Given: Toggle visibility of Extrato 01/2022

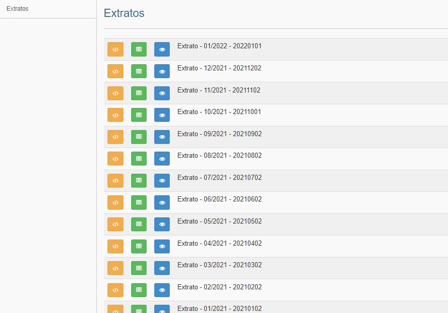Looking at the screenshot, I should pyautogui.click(x=162, y=49).
